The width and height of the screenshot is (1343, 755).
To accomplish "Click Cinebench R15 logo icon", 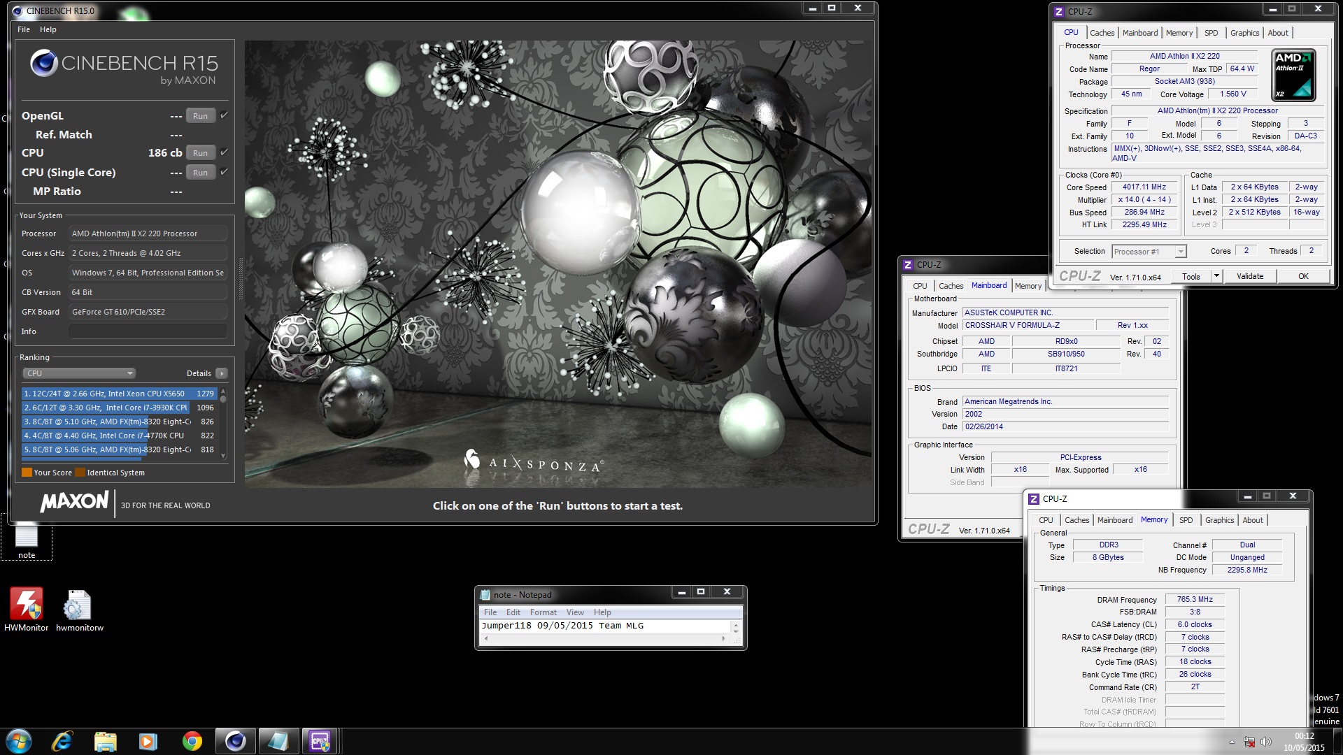I will [x=44, y=63].
